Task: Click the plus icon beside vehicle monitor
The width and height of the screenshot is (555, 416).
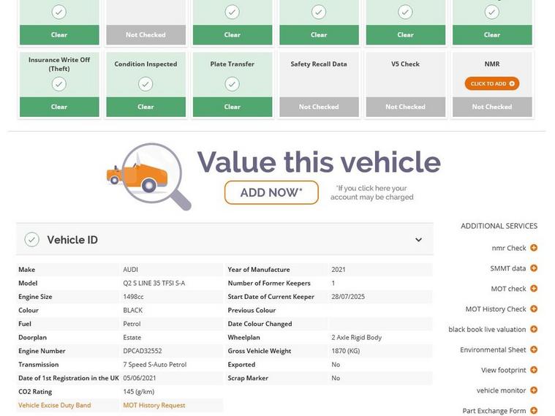Action: pos(534,390)
